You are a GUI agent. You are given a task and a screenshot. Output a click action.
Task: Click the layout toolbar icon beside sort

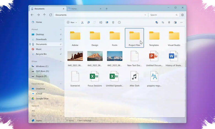point(169,23)
